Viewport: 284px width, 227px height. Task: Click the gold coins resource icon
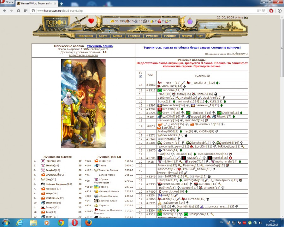112,21
